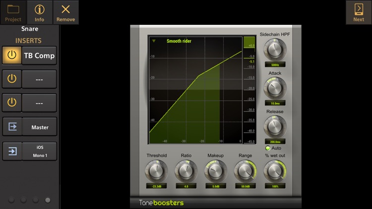Image resolution: width=372 pixels, height=209 pixels.
Task: Toggle TB Comp power button
Action: point(11,55)
